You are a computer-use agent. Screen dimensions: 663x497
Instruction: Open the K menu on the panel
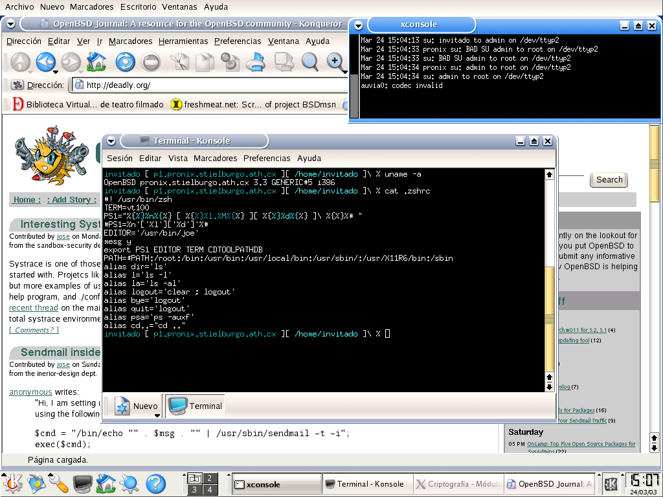pos(12,483)
